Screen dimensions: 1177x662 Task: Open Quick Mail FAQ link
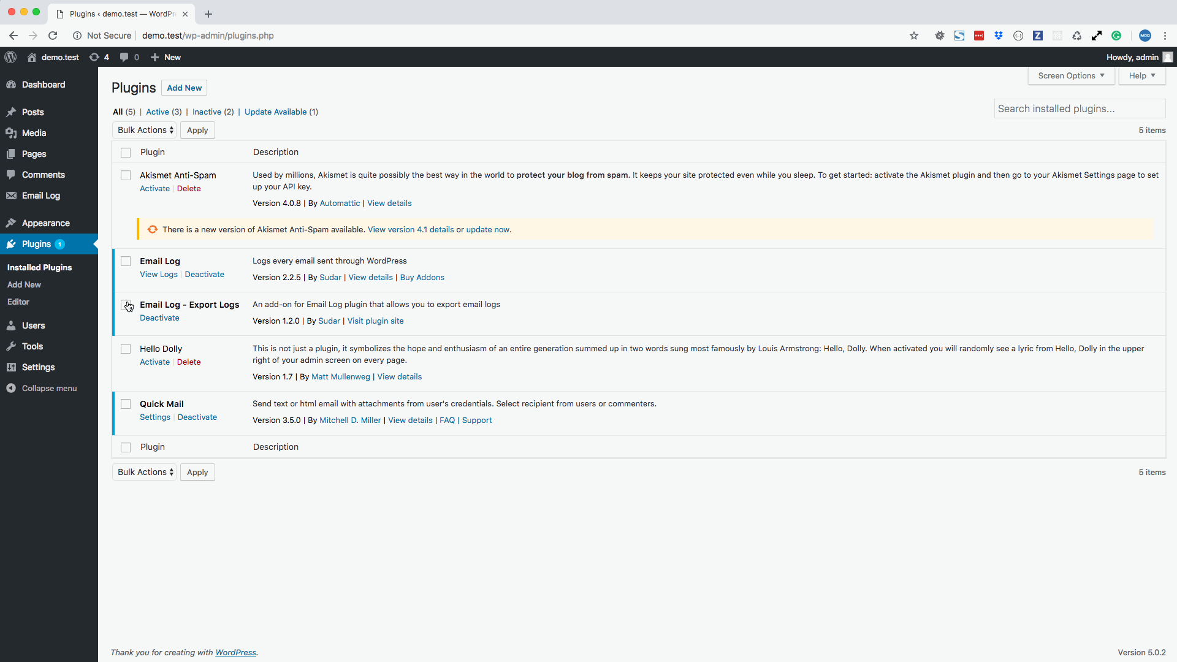(447, 420)
